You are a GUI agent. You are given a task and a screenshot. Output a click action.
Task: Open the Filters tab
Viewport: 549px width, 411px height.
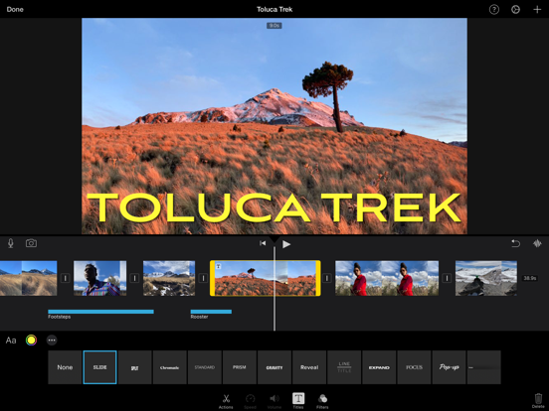322,401
